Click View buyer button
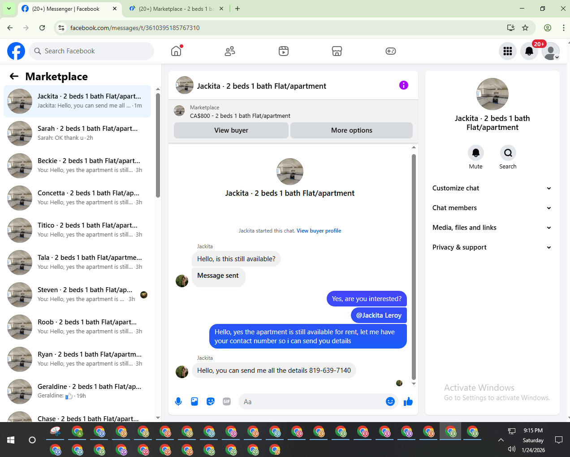The image size is (570, 457). 231,130
